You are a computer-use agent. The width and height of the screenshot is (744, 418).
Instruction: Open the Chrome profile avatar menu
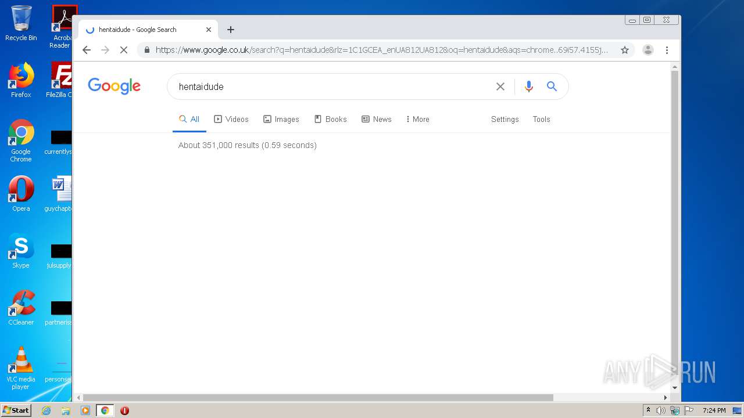tap(648, 50)
